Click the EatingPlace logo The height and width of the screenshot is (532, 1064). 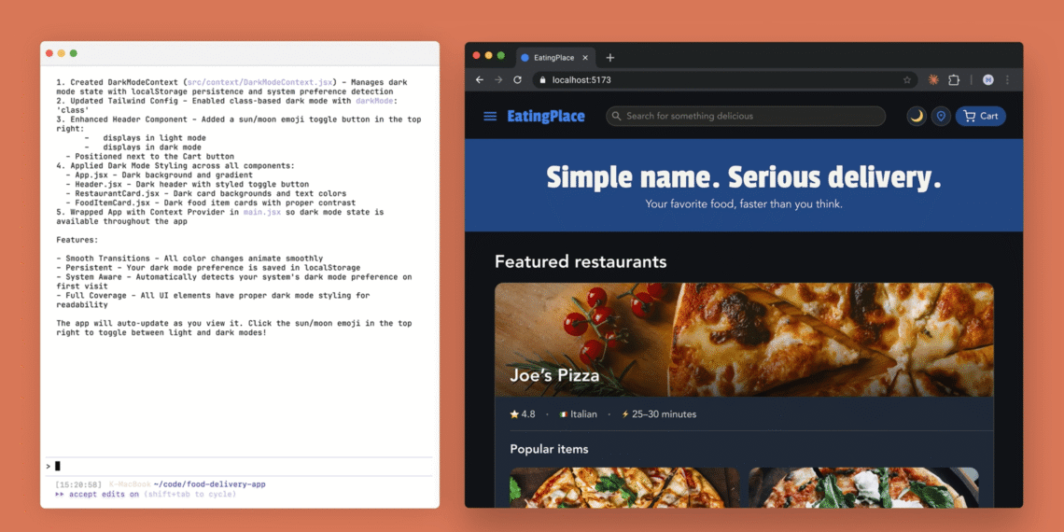click(x=546, y=117)
